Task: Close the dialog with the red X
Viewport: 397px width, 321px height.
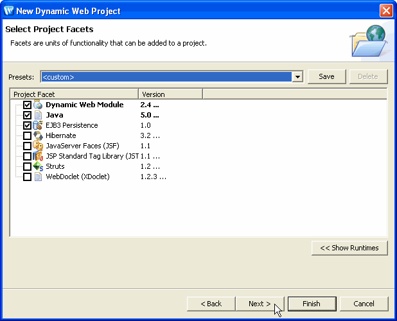Action: 386,11
